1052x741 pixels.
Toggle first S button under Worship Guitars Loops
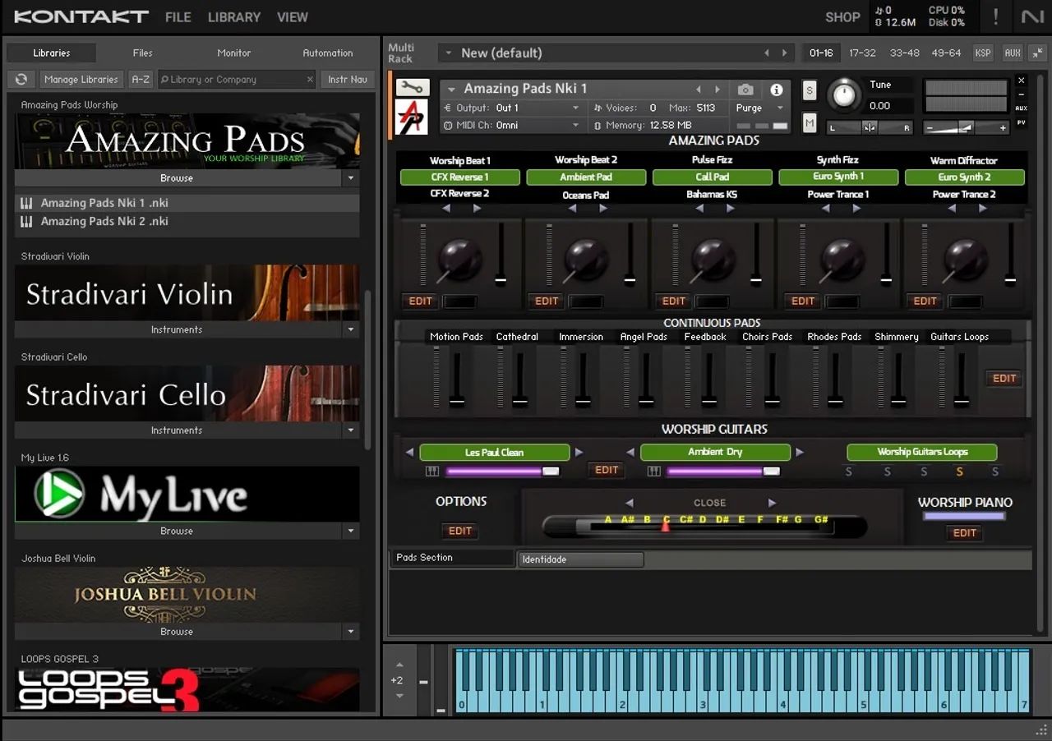(849, 472)
